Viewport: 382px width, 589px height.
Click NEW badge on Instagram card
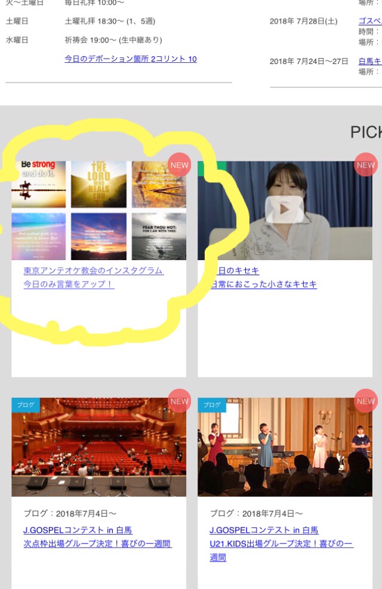pos(179,165)
